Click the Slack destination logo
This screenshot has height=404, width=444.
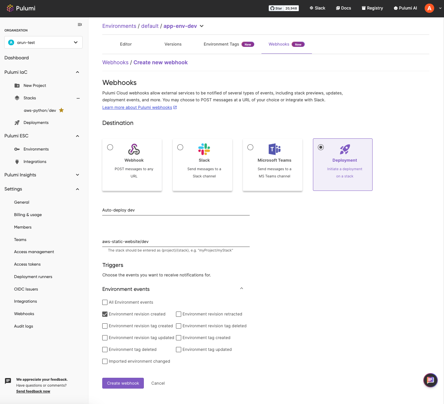tap(204, 149)
